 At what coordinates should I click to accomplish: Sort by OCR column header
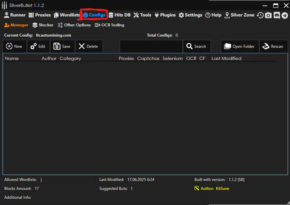click(191, 58)
